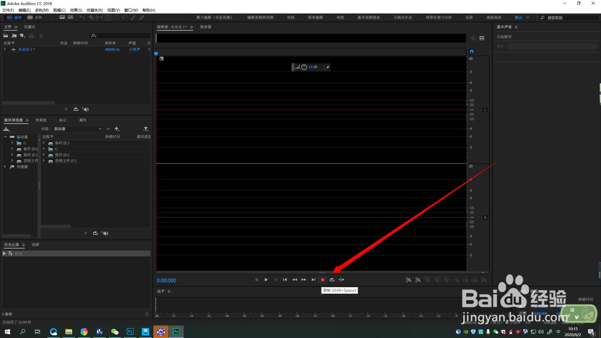Expand 存档文件 (F:) in contents list
The width and height of the screenshot is (601, 338).
(44, 161)
